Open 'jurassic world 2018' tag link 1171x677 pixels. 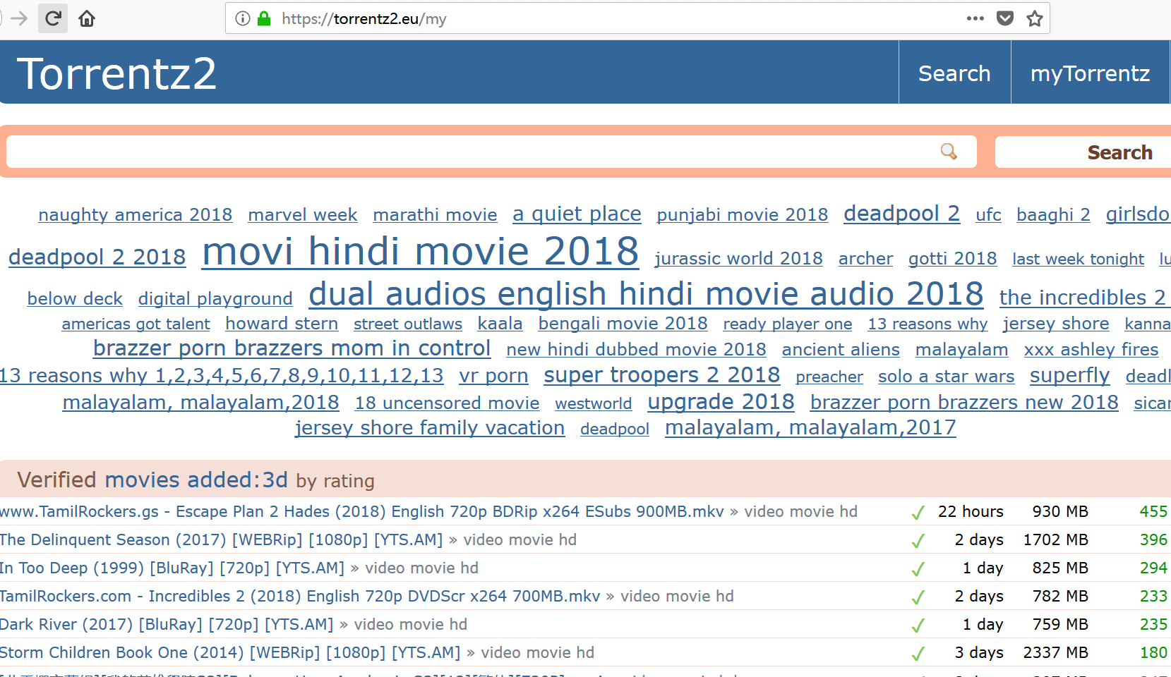click(x=738, y=259)
